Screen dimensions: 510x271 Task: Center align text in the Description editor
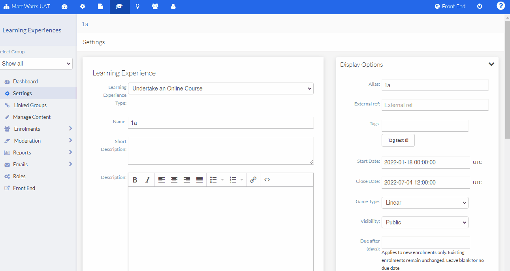174,180
